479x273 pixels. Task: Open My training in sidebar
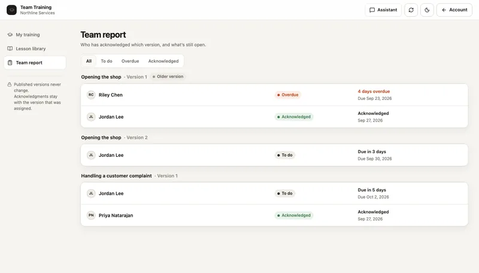click(x=35, y=35)
